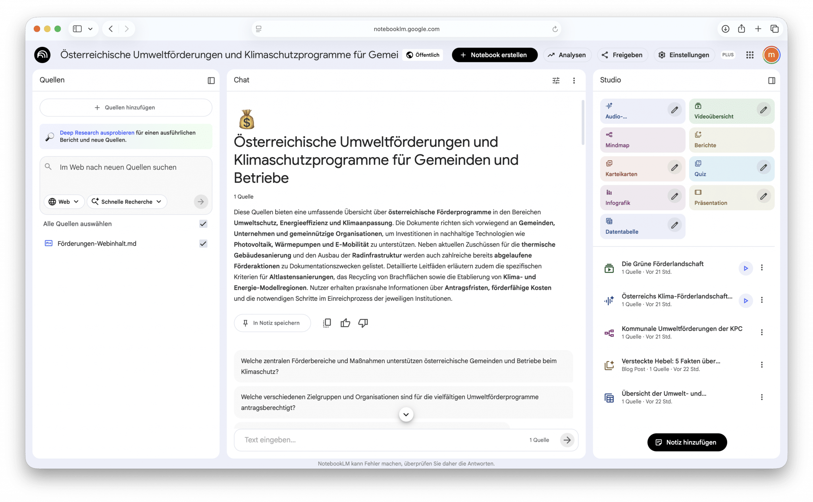Click the thumbs up icon under the summary
The width and height of the screenshot is (813, 502).
pos(345,323)
